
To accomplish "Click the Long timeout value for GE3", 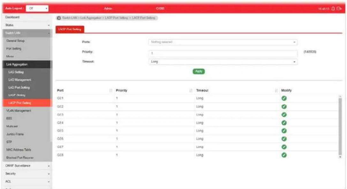I will 200,115.
